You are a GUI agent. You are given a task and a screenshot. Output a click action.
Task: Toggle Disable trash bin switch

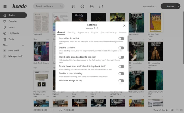(x=121, y=48)
